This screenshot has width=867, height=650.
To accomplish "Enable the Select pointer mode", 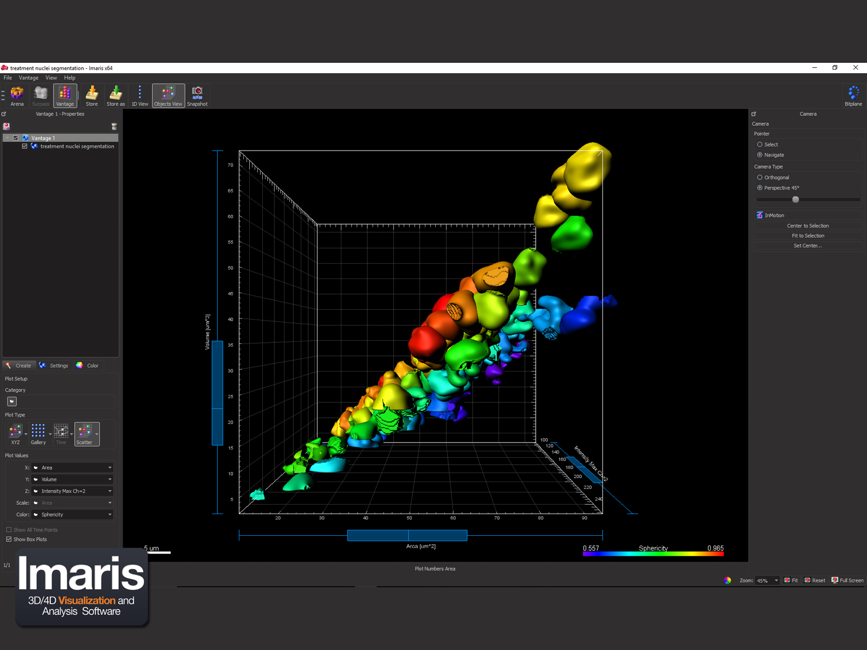I will (x=760, y=145).
